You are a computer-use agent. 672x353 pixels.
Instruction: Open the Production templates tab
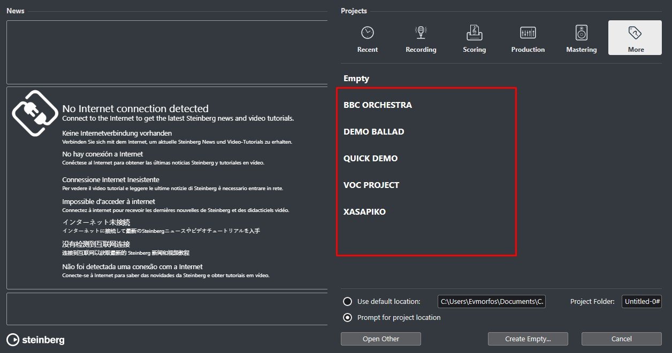pyautogui.click(x=528, y=38)
